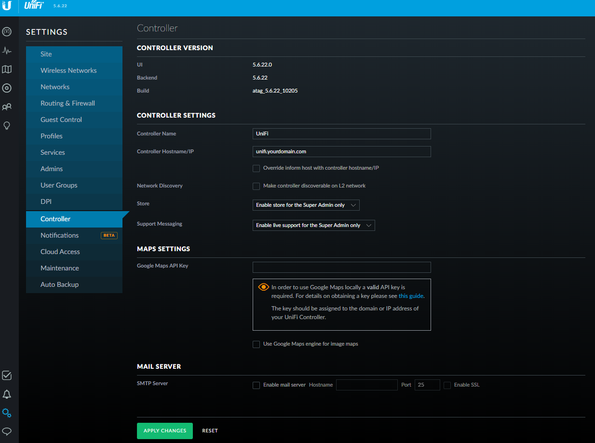
Task: Open the Live Chat bubble icon
Action: tap(7, 431)
